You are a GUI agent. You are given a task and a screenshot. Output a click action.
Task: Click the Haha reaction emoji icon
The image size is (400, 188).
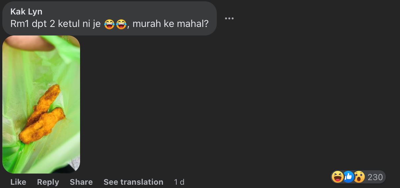click(337, 177)
